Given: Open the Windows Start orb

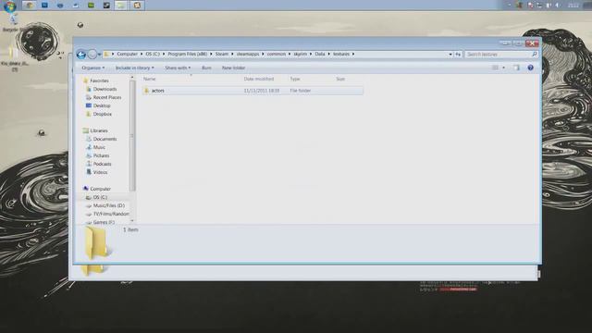Looking at the screenshot, I should click(x=10, y=6).
